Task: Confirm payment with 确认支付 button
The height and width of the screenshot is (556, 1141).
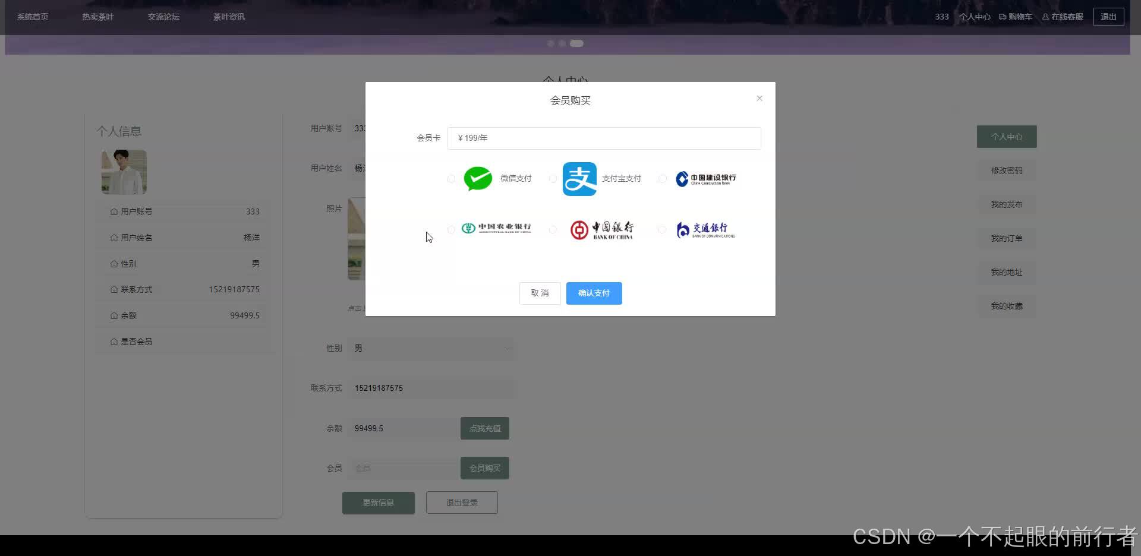Action: (594, 293)
